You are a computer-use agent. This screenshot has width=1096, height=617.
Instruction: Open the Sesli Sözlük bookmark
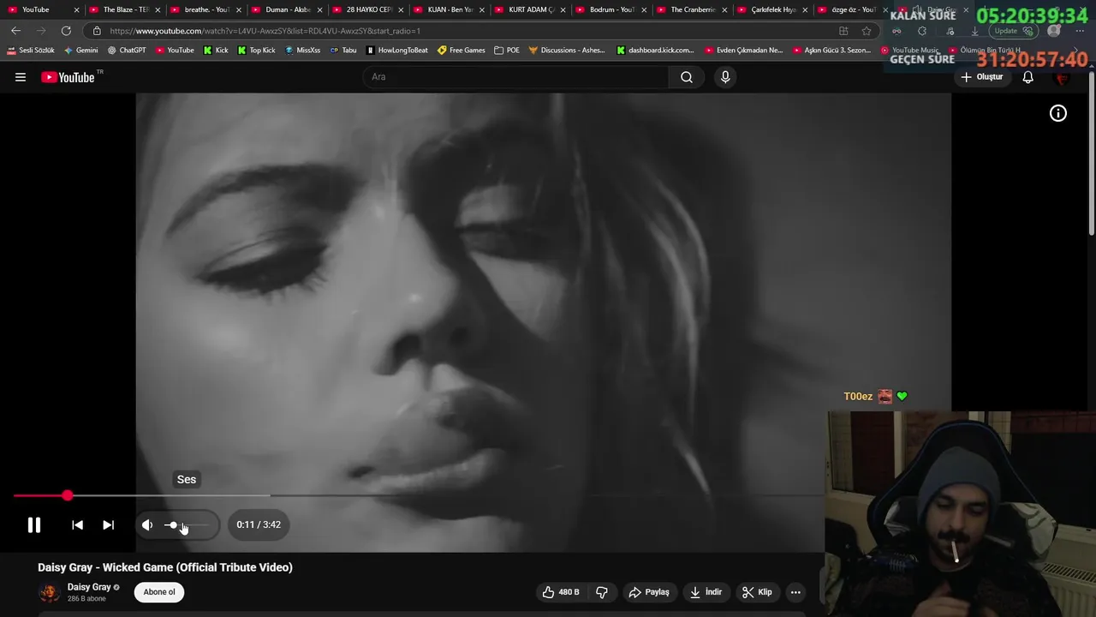click(x=31, y=51)
